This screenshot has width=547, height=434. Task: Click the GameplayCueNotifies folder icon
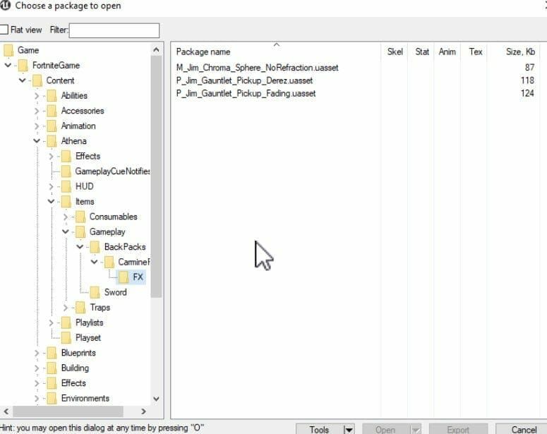point(66,171)
